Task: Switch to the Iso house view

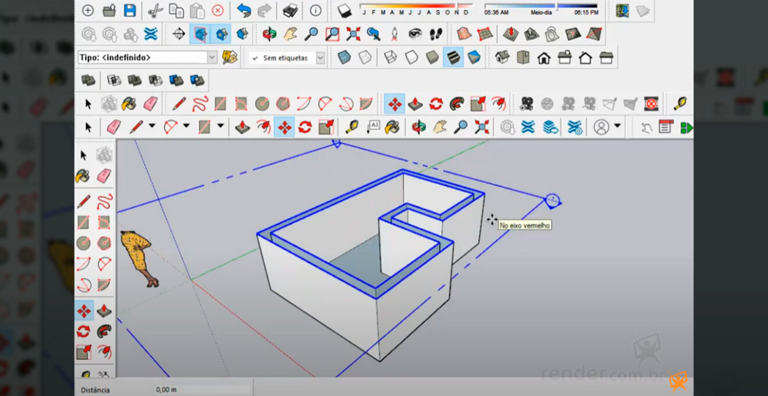Action: [502, 58]
